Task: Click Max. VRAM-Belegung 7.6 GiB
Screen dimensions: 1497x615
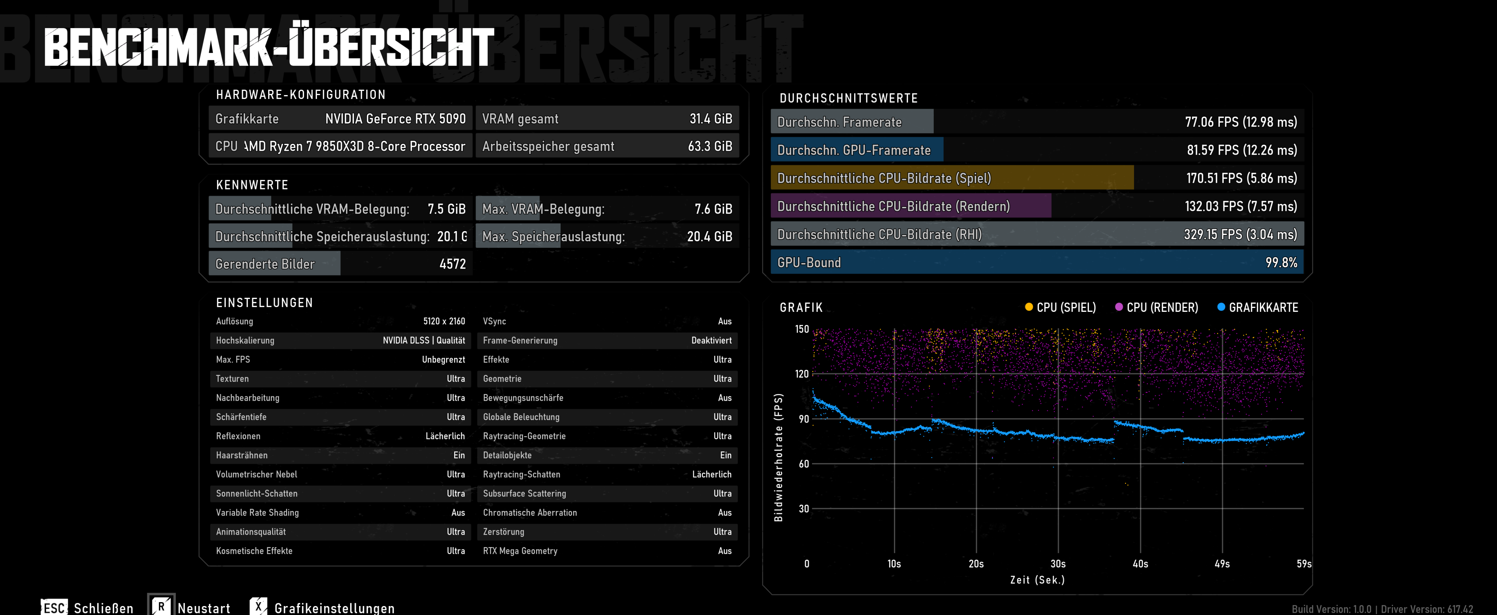Action: click(x=607, y=209)
